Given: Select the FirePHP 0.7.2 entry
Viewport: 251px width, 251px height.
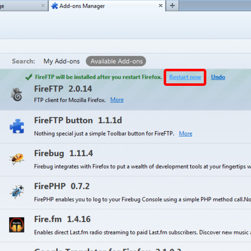Looking at the screenshot, I should tap(125, 193).
